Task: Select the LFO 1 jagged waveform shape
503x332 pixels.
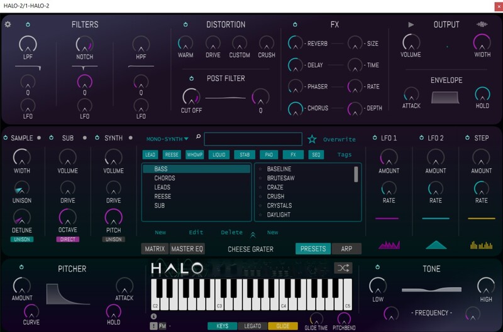Action: click(x=389, y=245)
